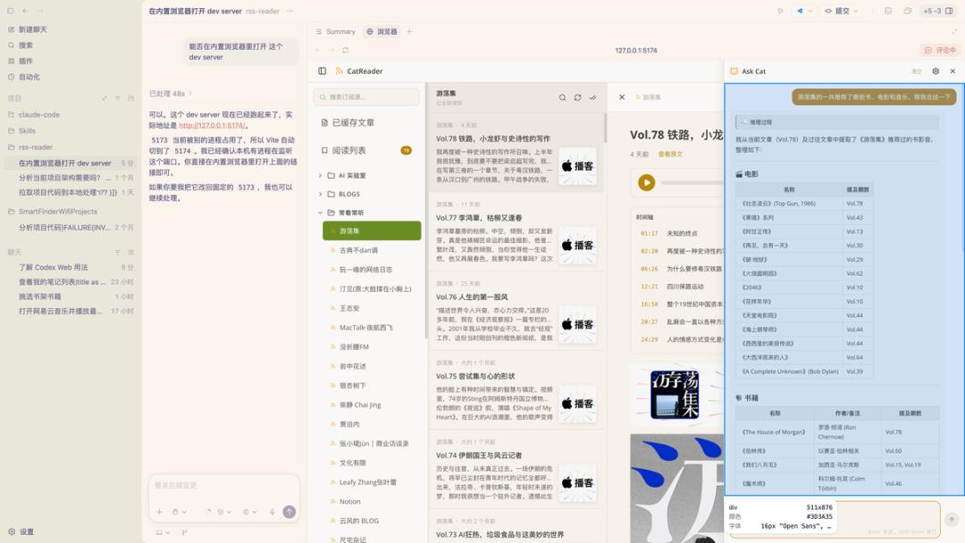The image size is (965, 543).
Task: Expand the 推理过程 reasoning block
Action: click(836, 122)
